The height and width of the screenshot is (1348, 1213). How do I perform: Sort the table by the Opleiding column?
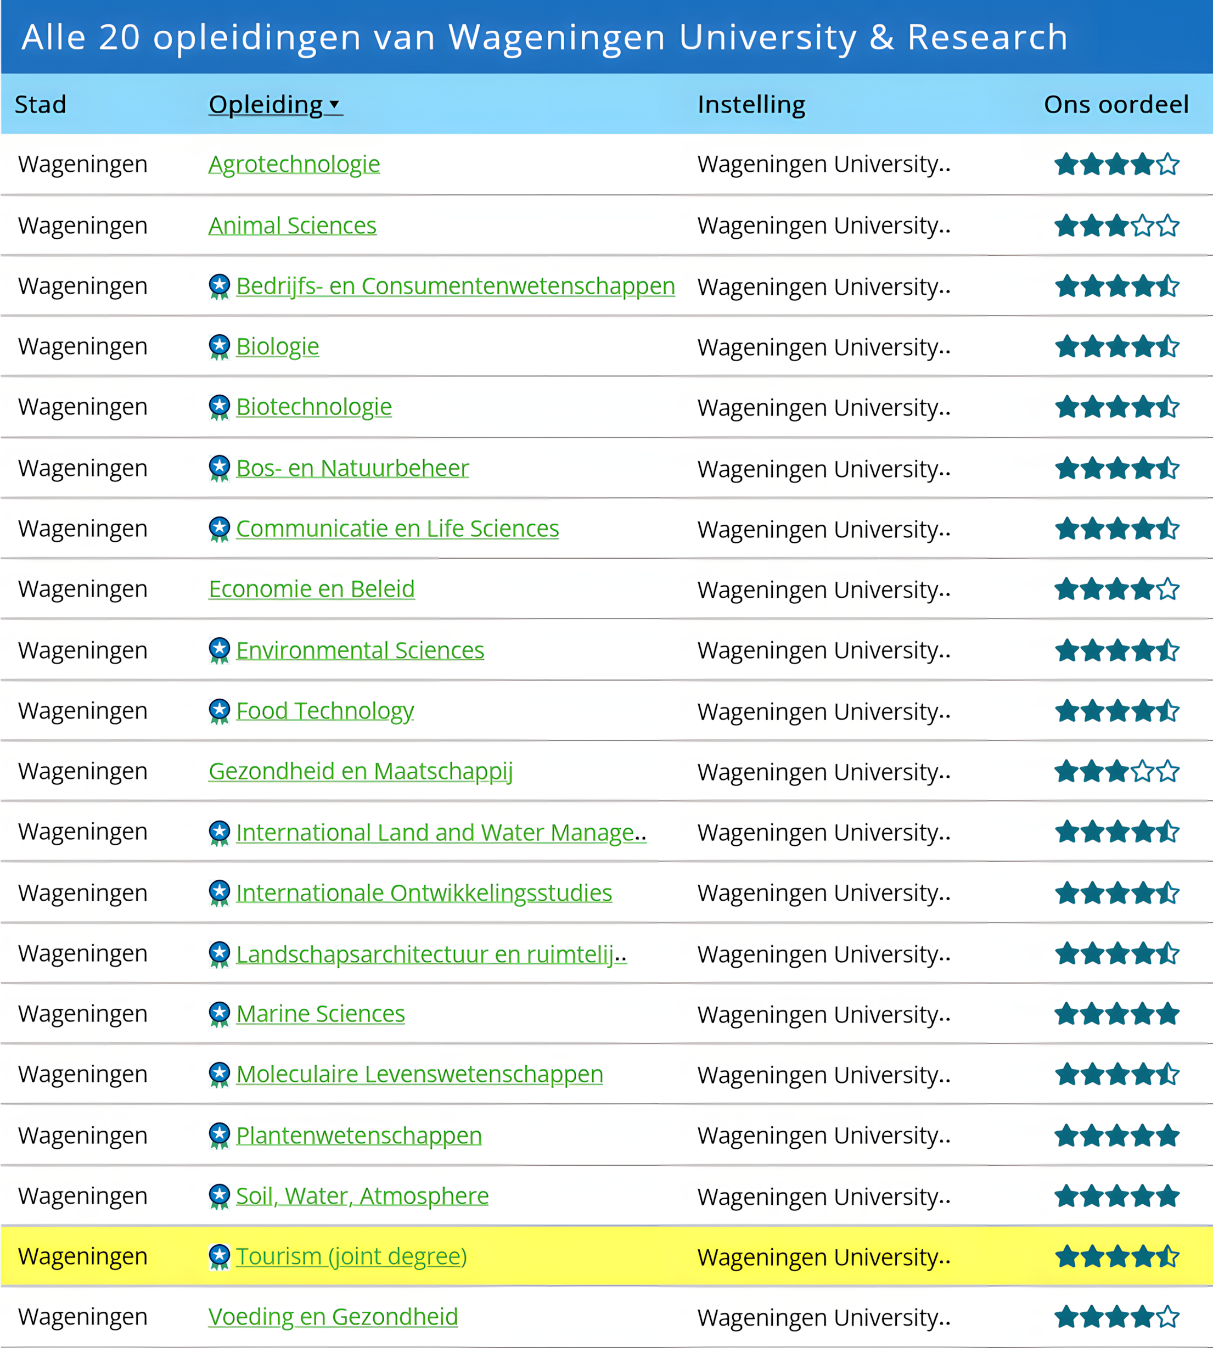click(276, 105)
